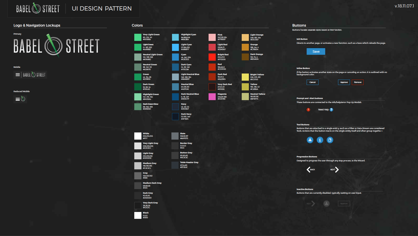This screenshot has height=236, width=418.
Task: Click the white NEXT chevron progression button
Action: click(x=335, y=170)
